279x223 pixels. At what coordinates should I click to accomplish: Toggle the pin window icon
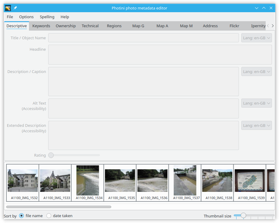point(15,8)
